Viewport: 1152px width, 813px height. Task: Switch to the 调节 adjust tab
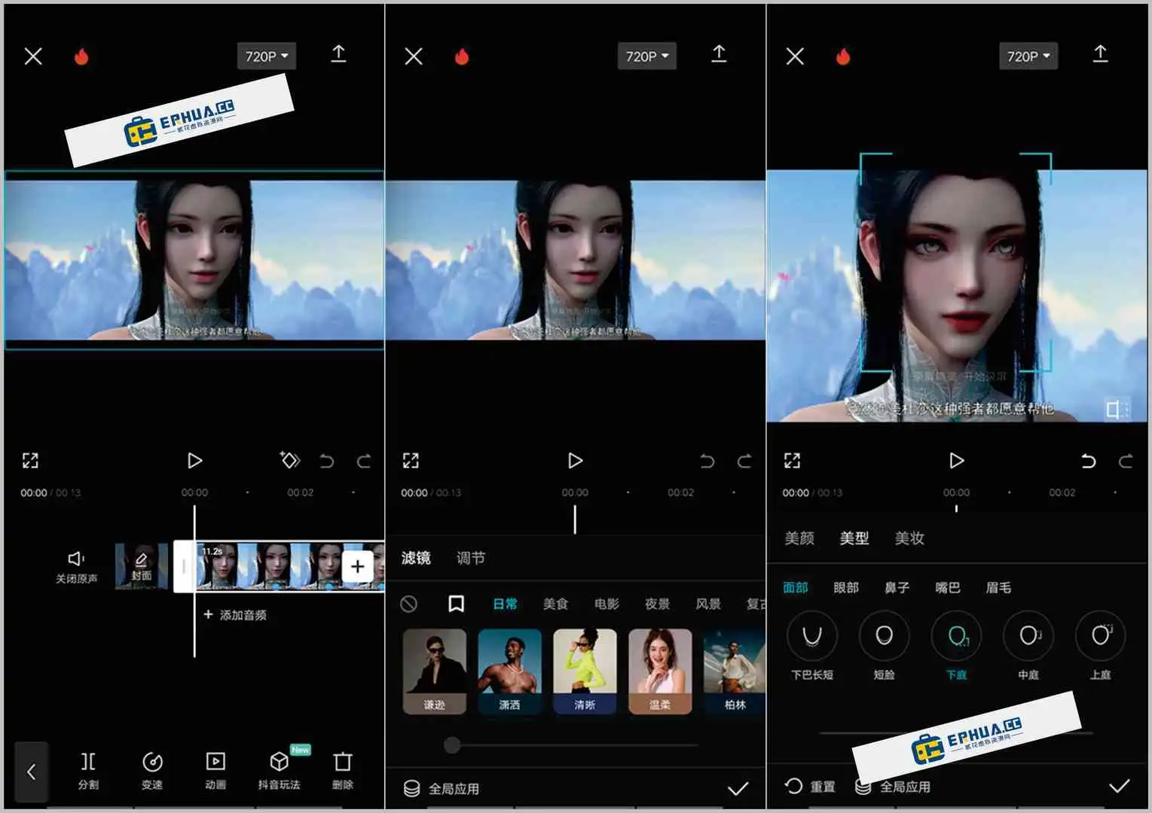coord(471,558)
